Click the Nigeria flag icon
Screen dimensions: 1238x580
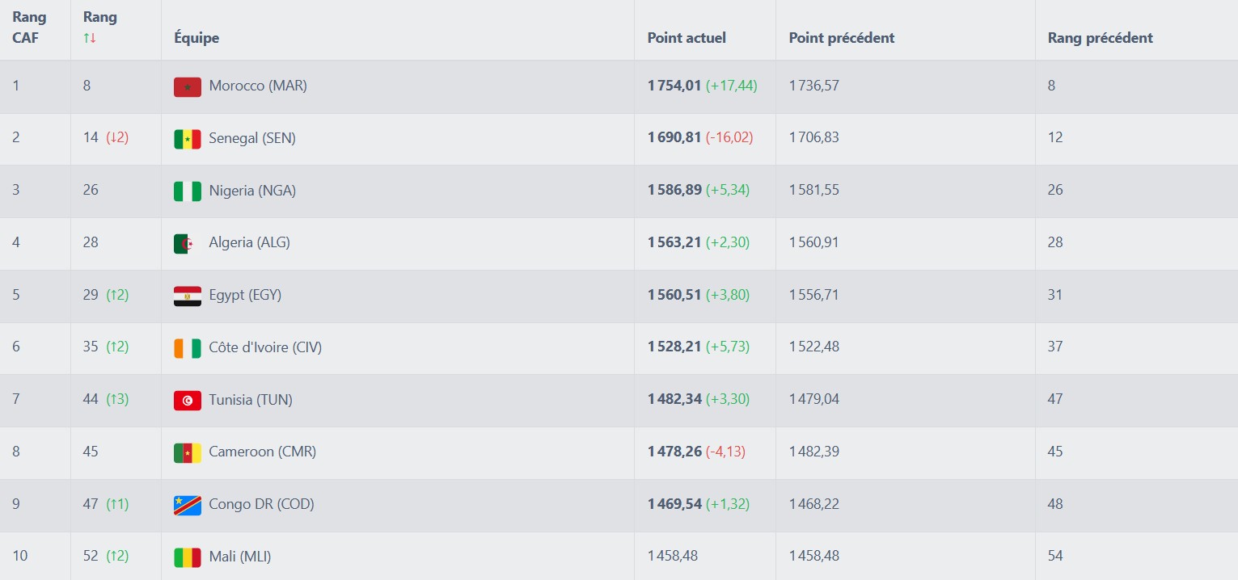pos(187,191)
